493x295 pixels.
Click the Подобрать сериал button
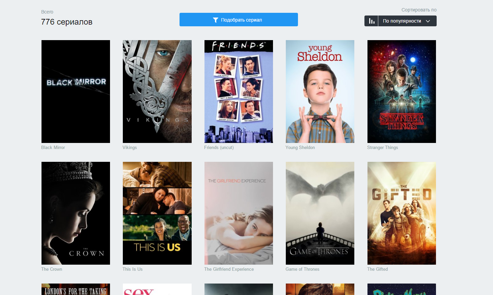pyautogui.click(x=239, y=20)
